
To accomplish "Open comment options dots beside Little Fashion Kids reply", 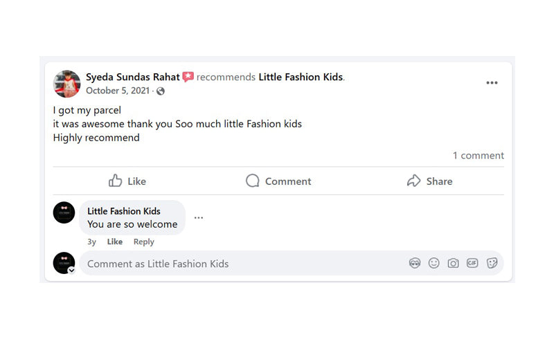I will (x=199, y=217).
